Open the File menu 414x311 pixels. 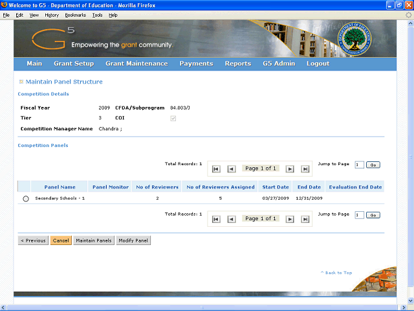pos(6,15)
